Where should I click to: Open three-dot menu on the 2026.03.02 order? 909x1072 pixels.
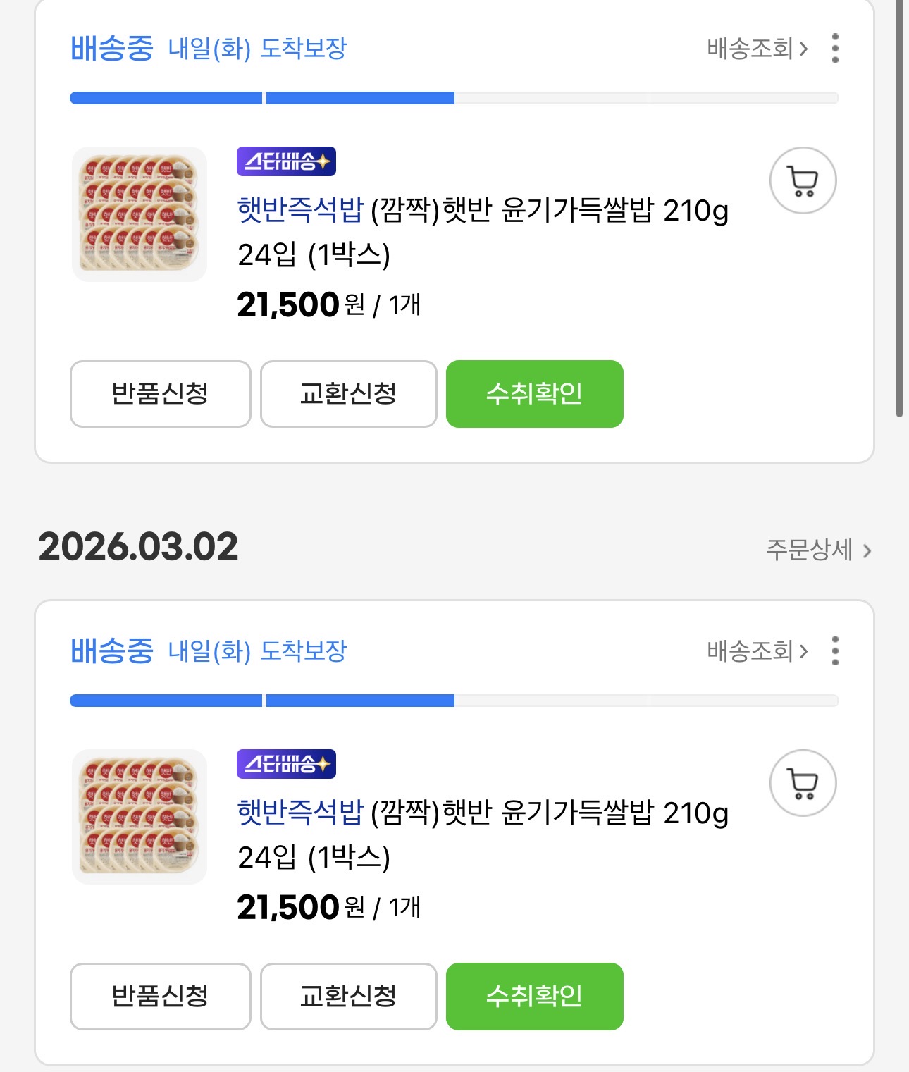click(835, 651)
